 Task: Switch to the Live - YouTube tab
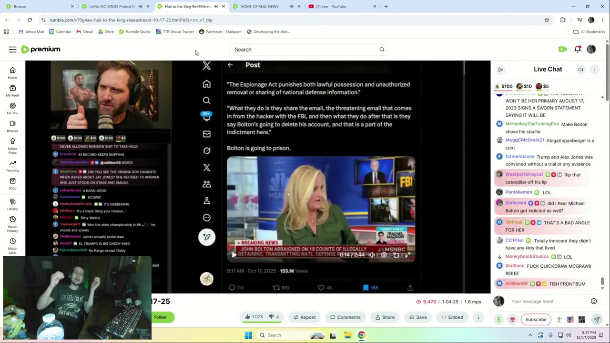(342, 7)
